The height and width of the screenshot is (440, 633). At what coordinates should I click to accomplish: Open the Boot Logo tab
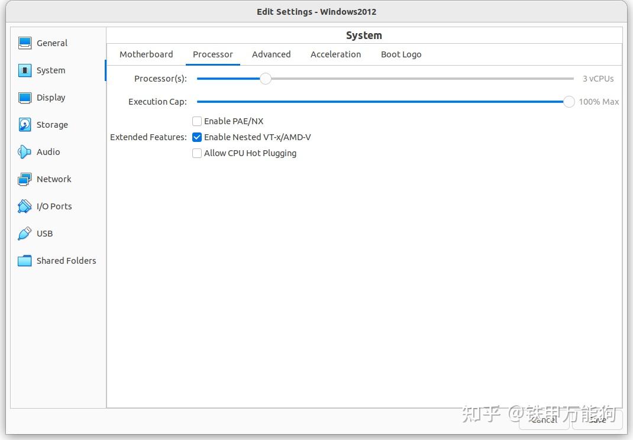point(401,54)
